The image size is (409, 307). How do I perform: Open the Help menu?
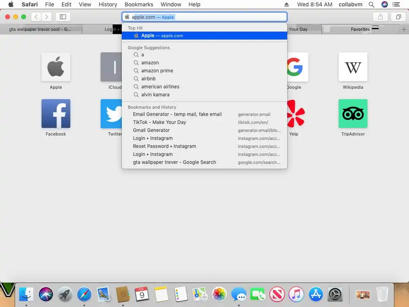click(x=195, y=4)
